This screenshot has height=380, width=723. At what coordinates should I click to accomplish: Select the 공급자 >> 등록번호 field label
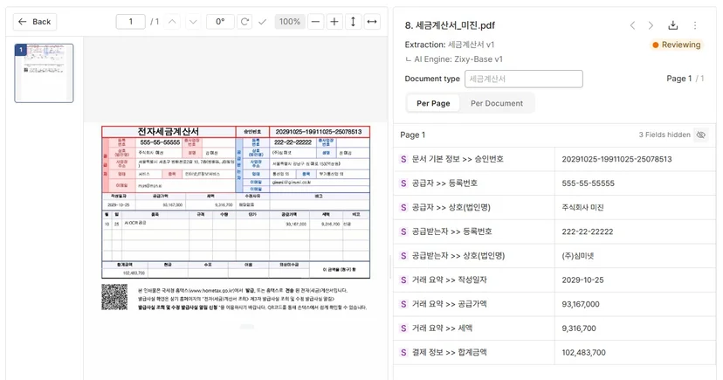coord(444,183)
